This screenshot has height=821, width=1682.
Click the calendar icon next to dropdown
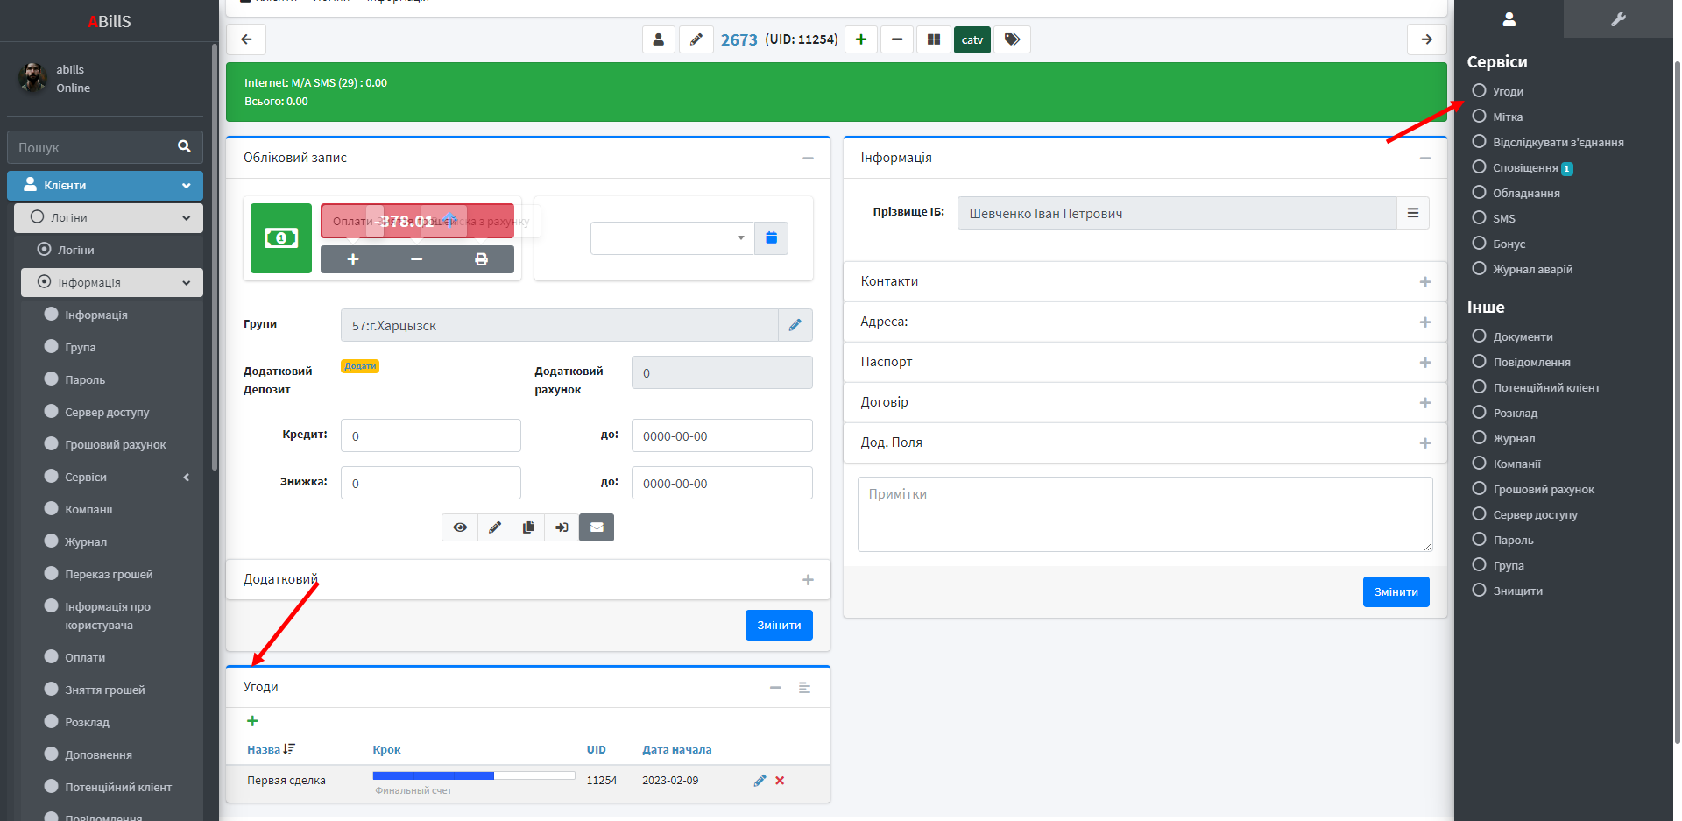tap(771, 238)
